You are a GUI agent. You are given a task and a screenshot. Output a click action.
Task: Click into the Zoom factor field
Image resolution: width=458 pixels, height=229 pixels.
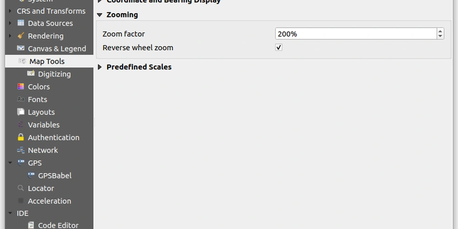pyautogui.click(x=356, y=34)
